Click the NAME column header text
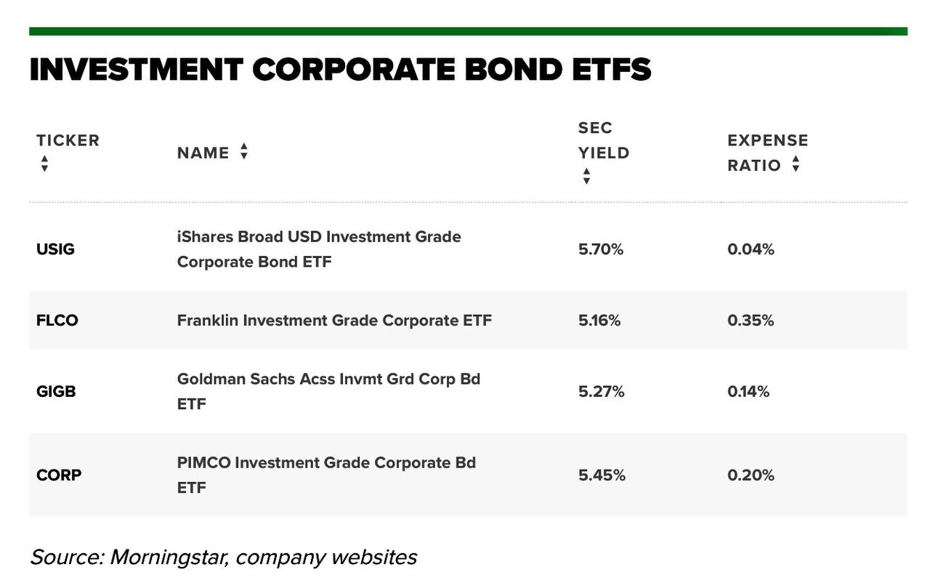Screen dimensions: 930x583 click(x=203, y=153)
